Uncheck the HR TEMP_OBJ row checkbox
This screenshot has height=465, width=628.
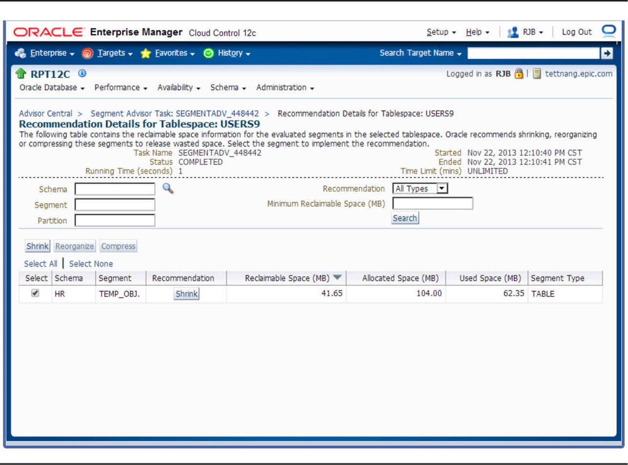pyautogui.click(x=35, y=293)
